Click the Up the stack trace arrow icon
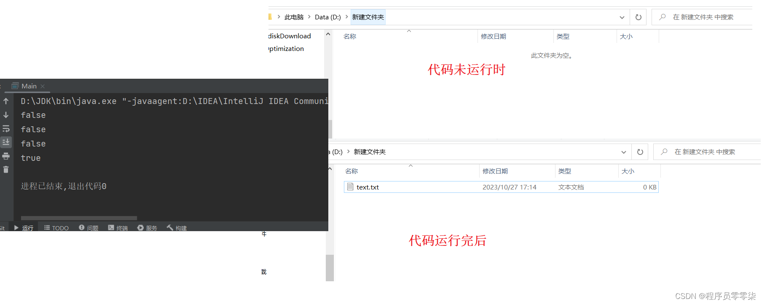Screen dimensions: 762x304 click(6, 101)
